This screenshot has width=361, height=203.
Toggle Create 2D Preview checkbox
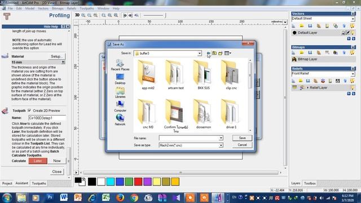29,111
